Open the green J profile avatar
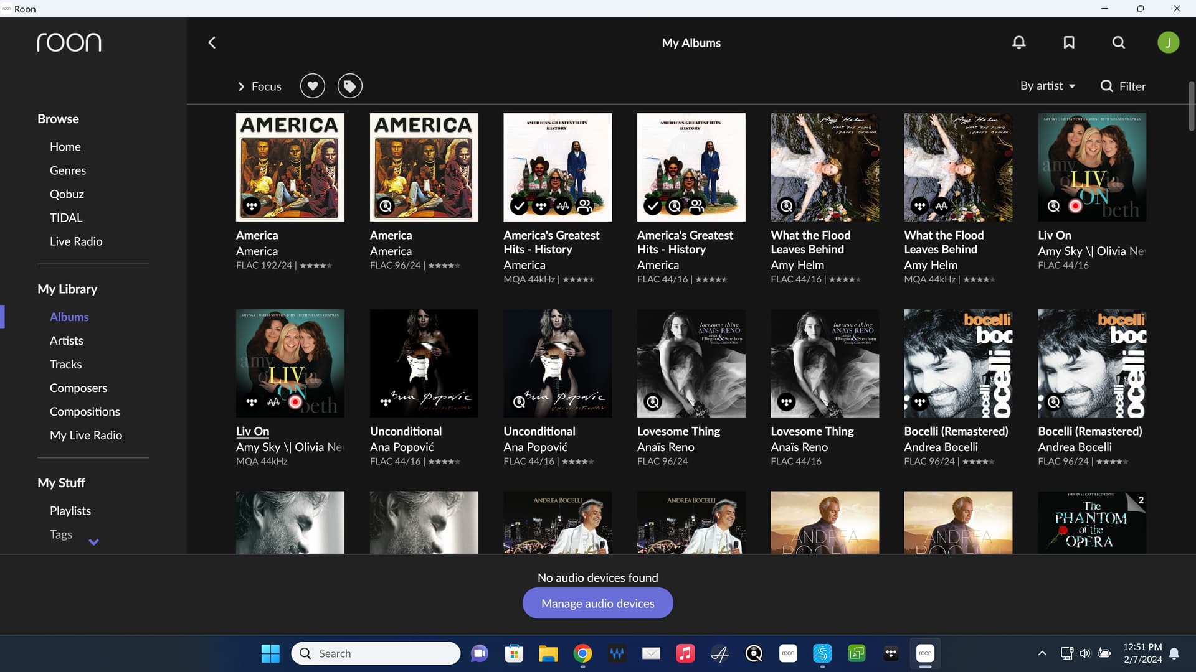 click(1168, 42)
